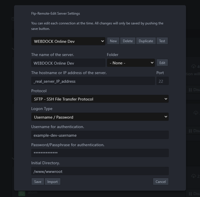Duplicate the current server connection
Screen dimensions: 200x197
tap(146, 41)
